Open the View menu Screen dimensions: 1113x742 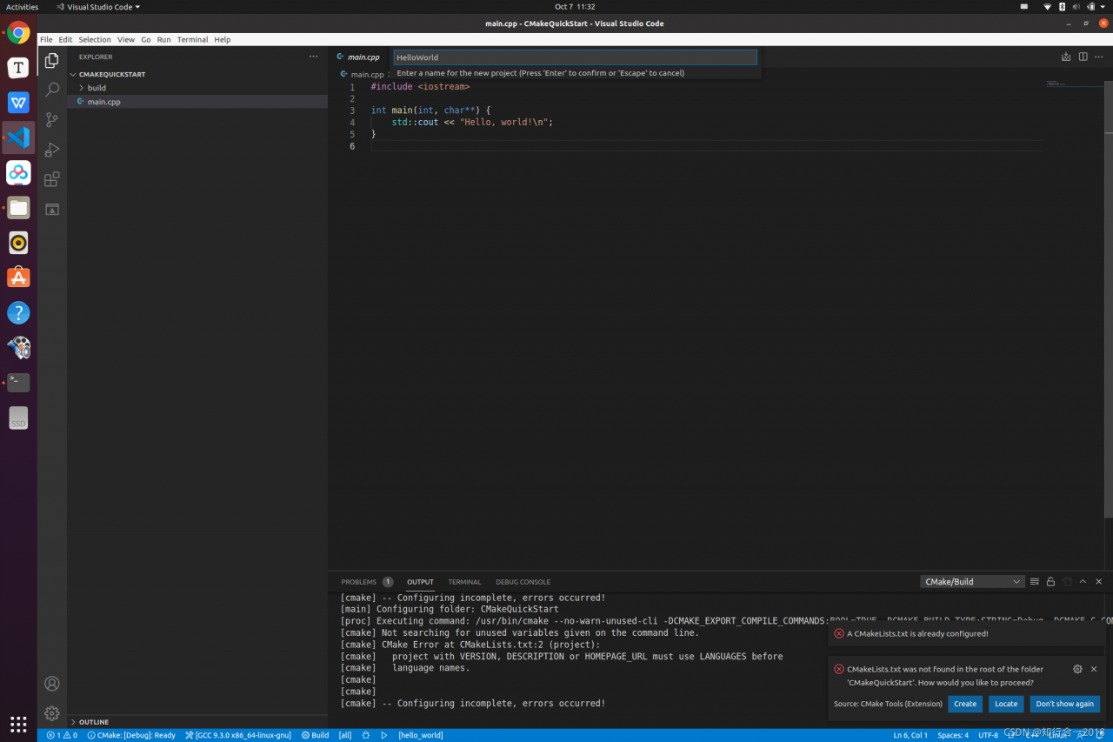pos(126,39)
